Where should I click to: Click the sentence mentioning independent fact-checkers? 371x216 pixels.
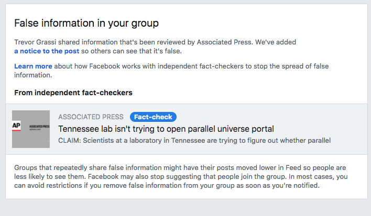(171, 71)
